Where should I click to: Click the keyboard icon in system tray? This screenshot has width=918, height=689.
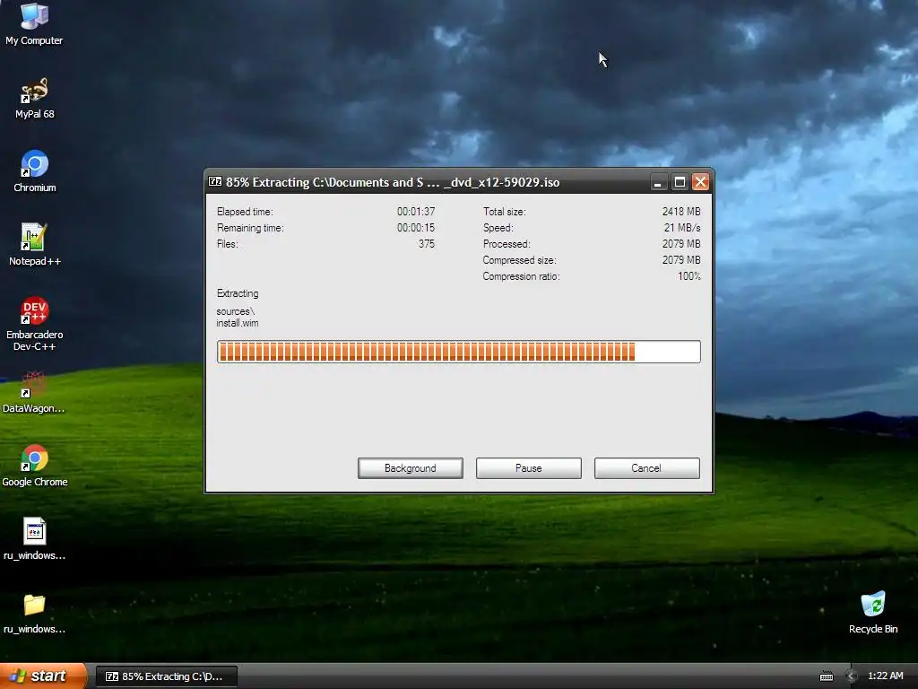pyautogui.click(x=826, y=676)
